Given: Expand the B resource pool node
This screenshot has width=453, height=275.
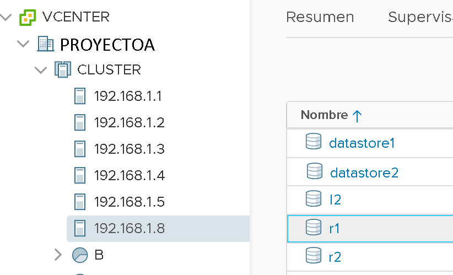Looking at the screenshot, I should point(58,255).
